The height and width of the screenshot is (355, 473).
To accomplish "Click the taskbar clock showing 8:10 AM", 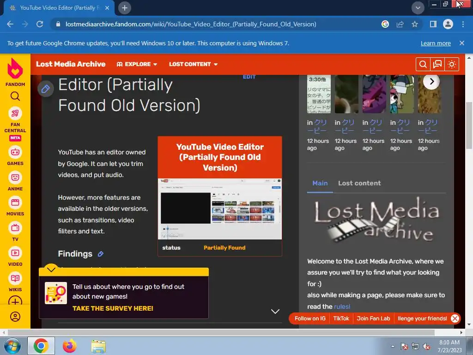I will click(449, 346).
